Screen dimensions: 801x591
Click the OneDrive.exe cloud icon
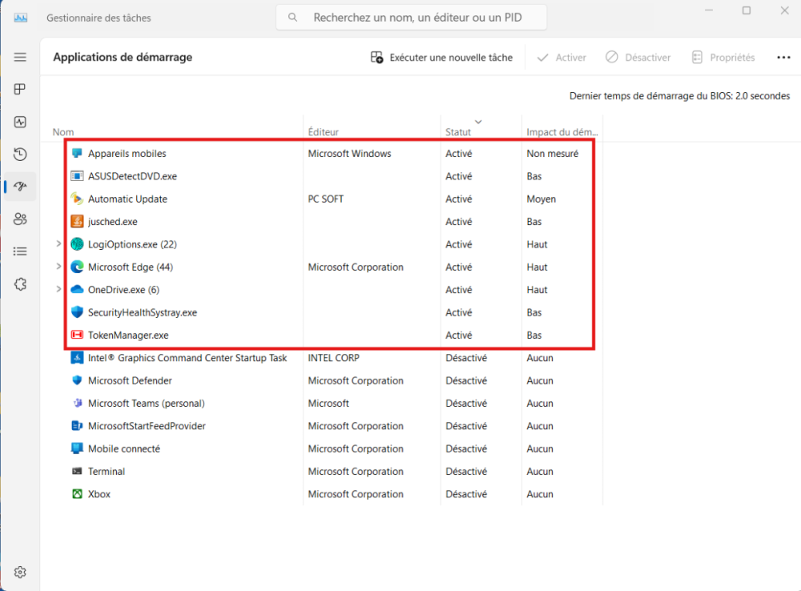click(77, 290)
